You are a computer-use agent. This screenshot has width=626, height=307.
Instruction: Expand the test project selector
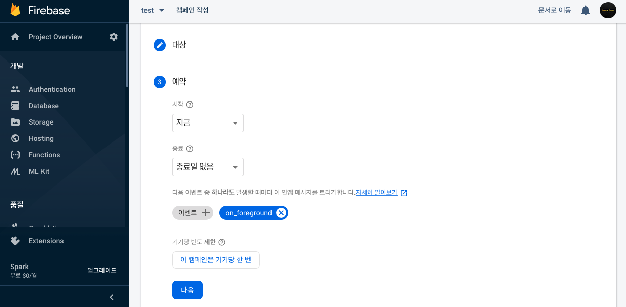[x=153, y=10]
